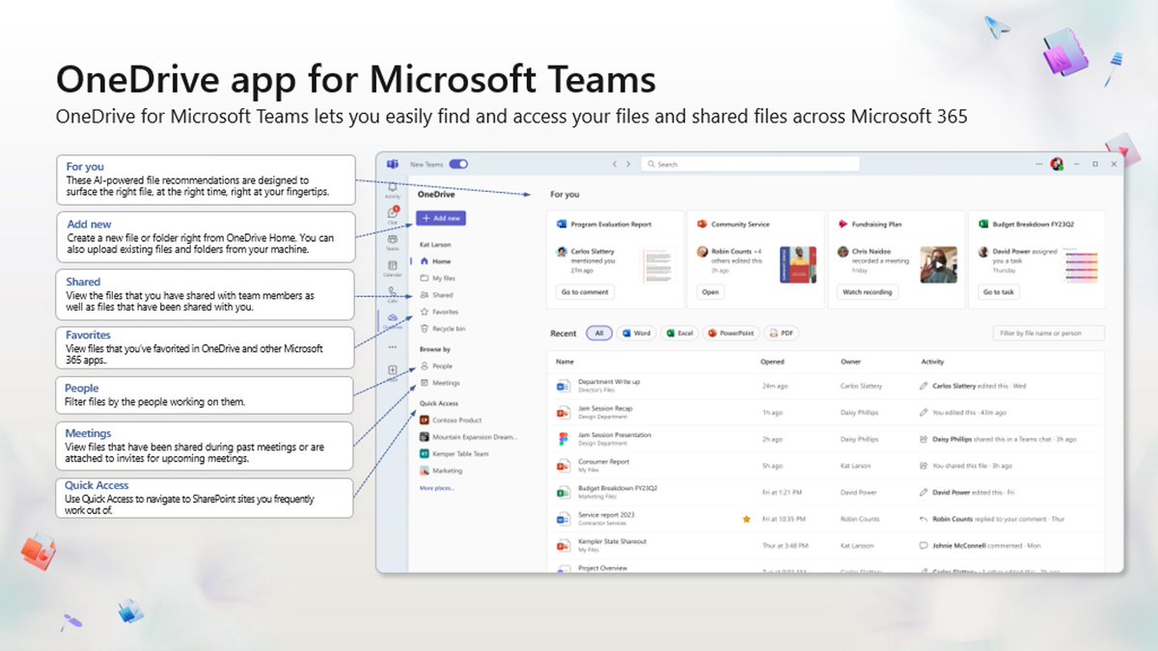Open Favorites in OneDrive nav
This screenshot has height=651, width=1158.
440,312
